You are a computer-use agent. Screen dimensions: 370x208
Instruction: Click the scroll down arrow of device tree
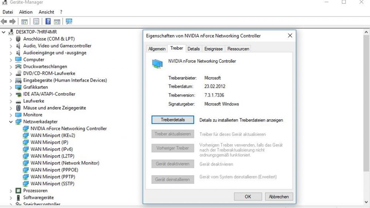coord(366,202)
